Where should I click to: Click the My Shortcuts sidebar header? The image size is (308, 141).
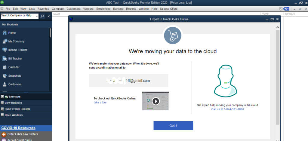(x=26, y=25)
